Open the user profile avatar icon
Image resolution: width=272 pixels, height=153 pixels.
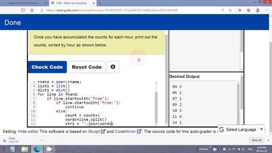(258, 10)
